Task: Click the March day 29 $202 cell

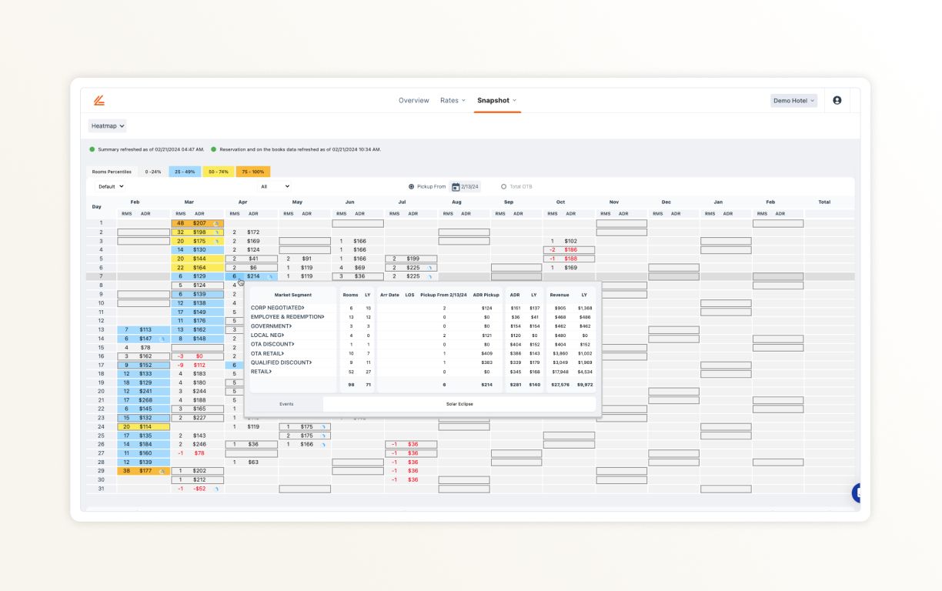Action: tap(197, 471)
